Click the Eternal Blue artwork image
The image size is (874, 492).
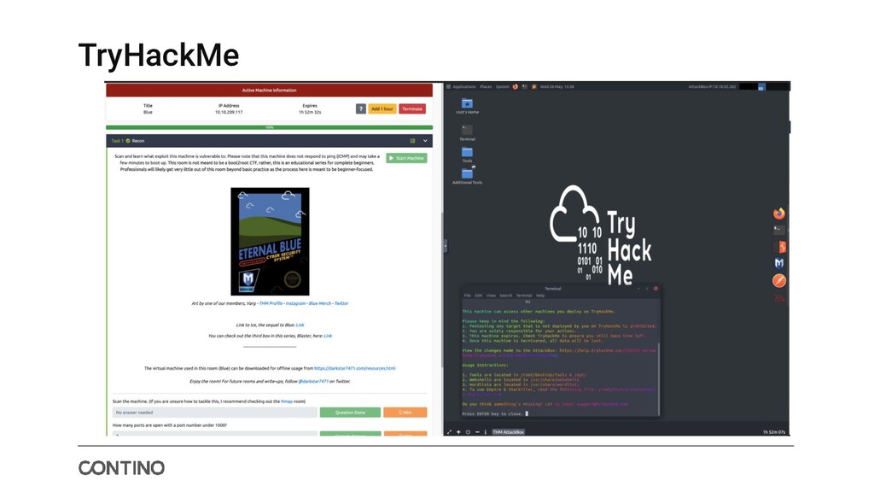pos(270,242)
